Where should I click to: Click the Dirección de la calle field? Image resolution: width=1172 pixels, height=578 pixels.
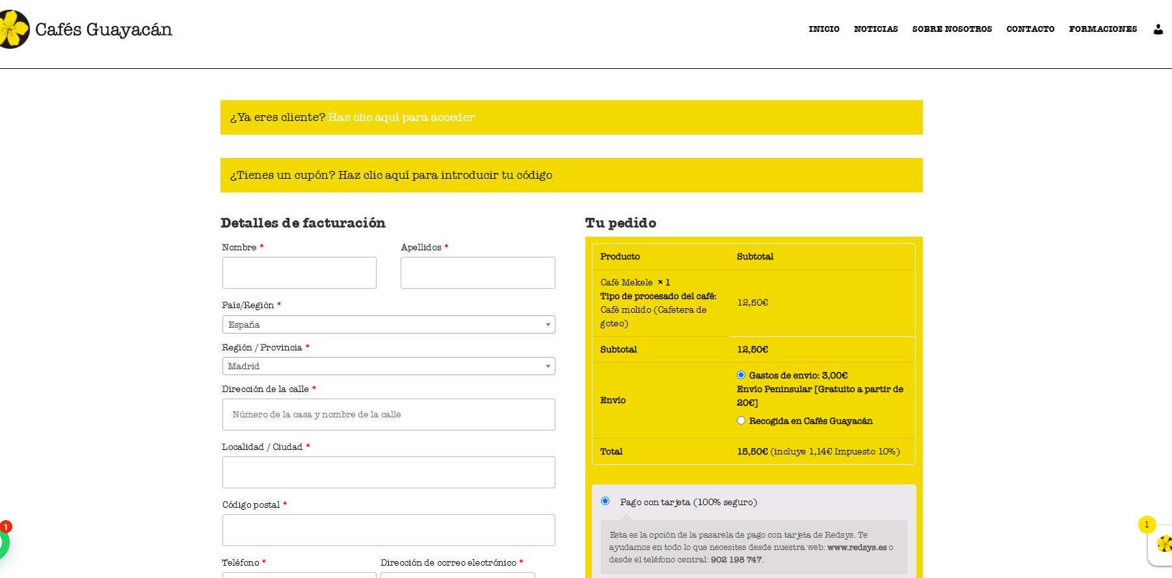[x=389, y=414]
